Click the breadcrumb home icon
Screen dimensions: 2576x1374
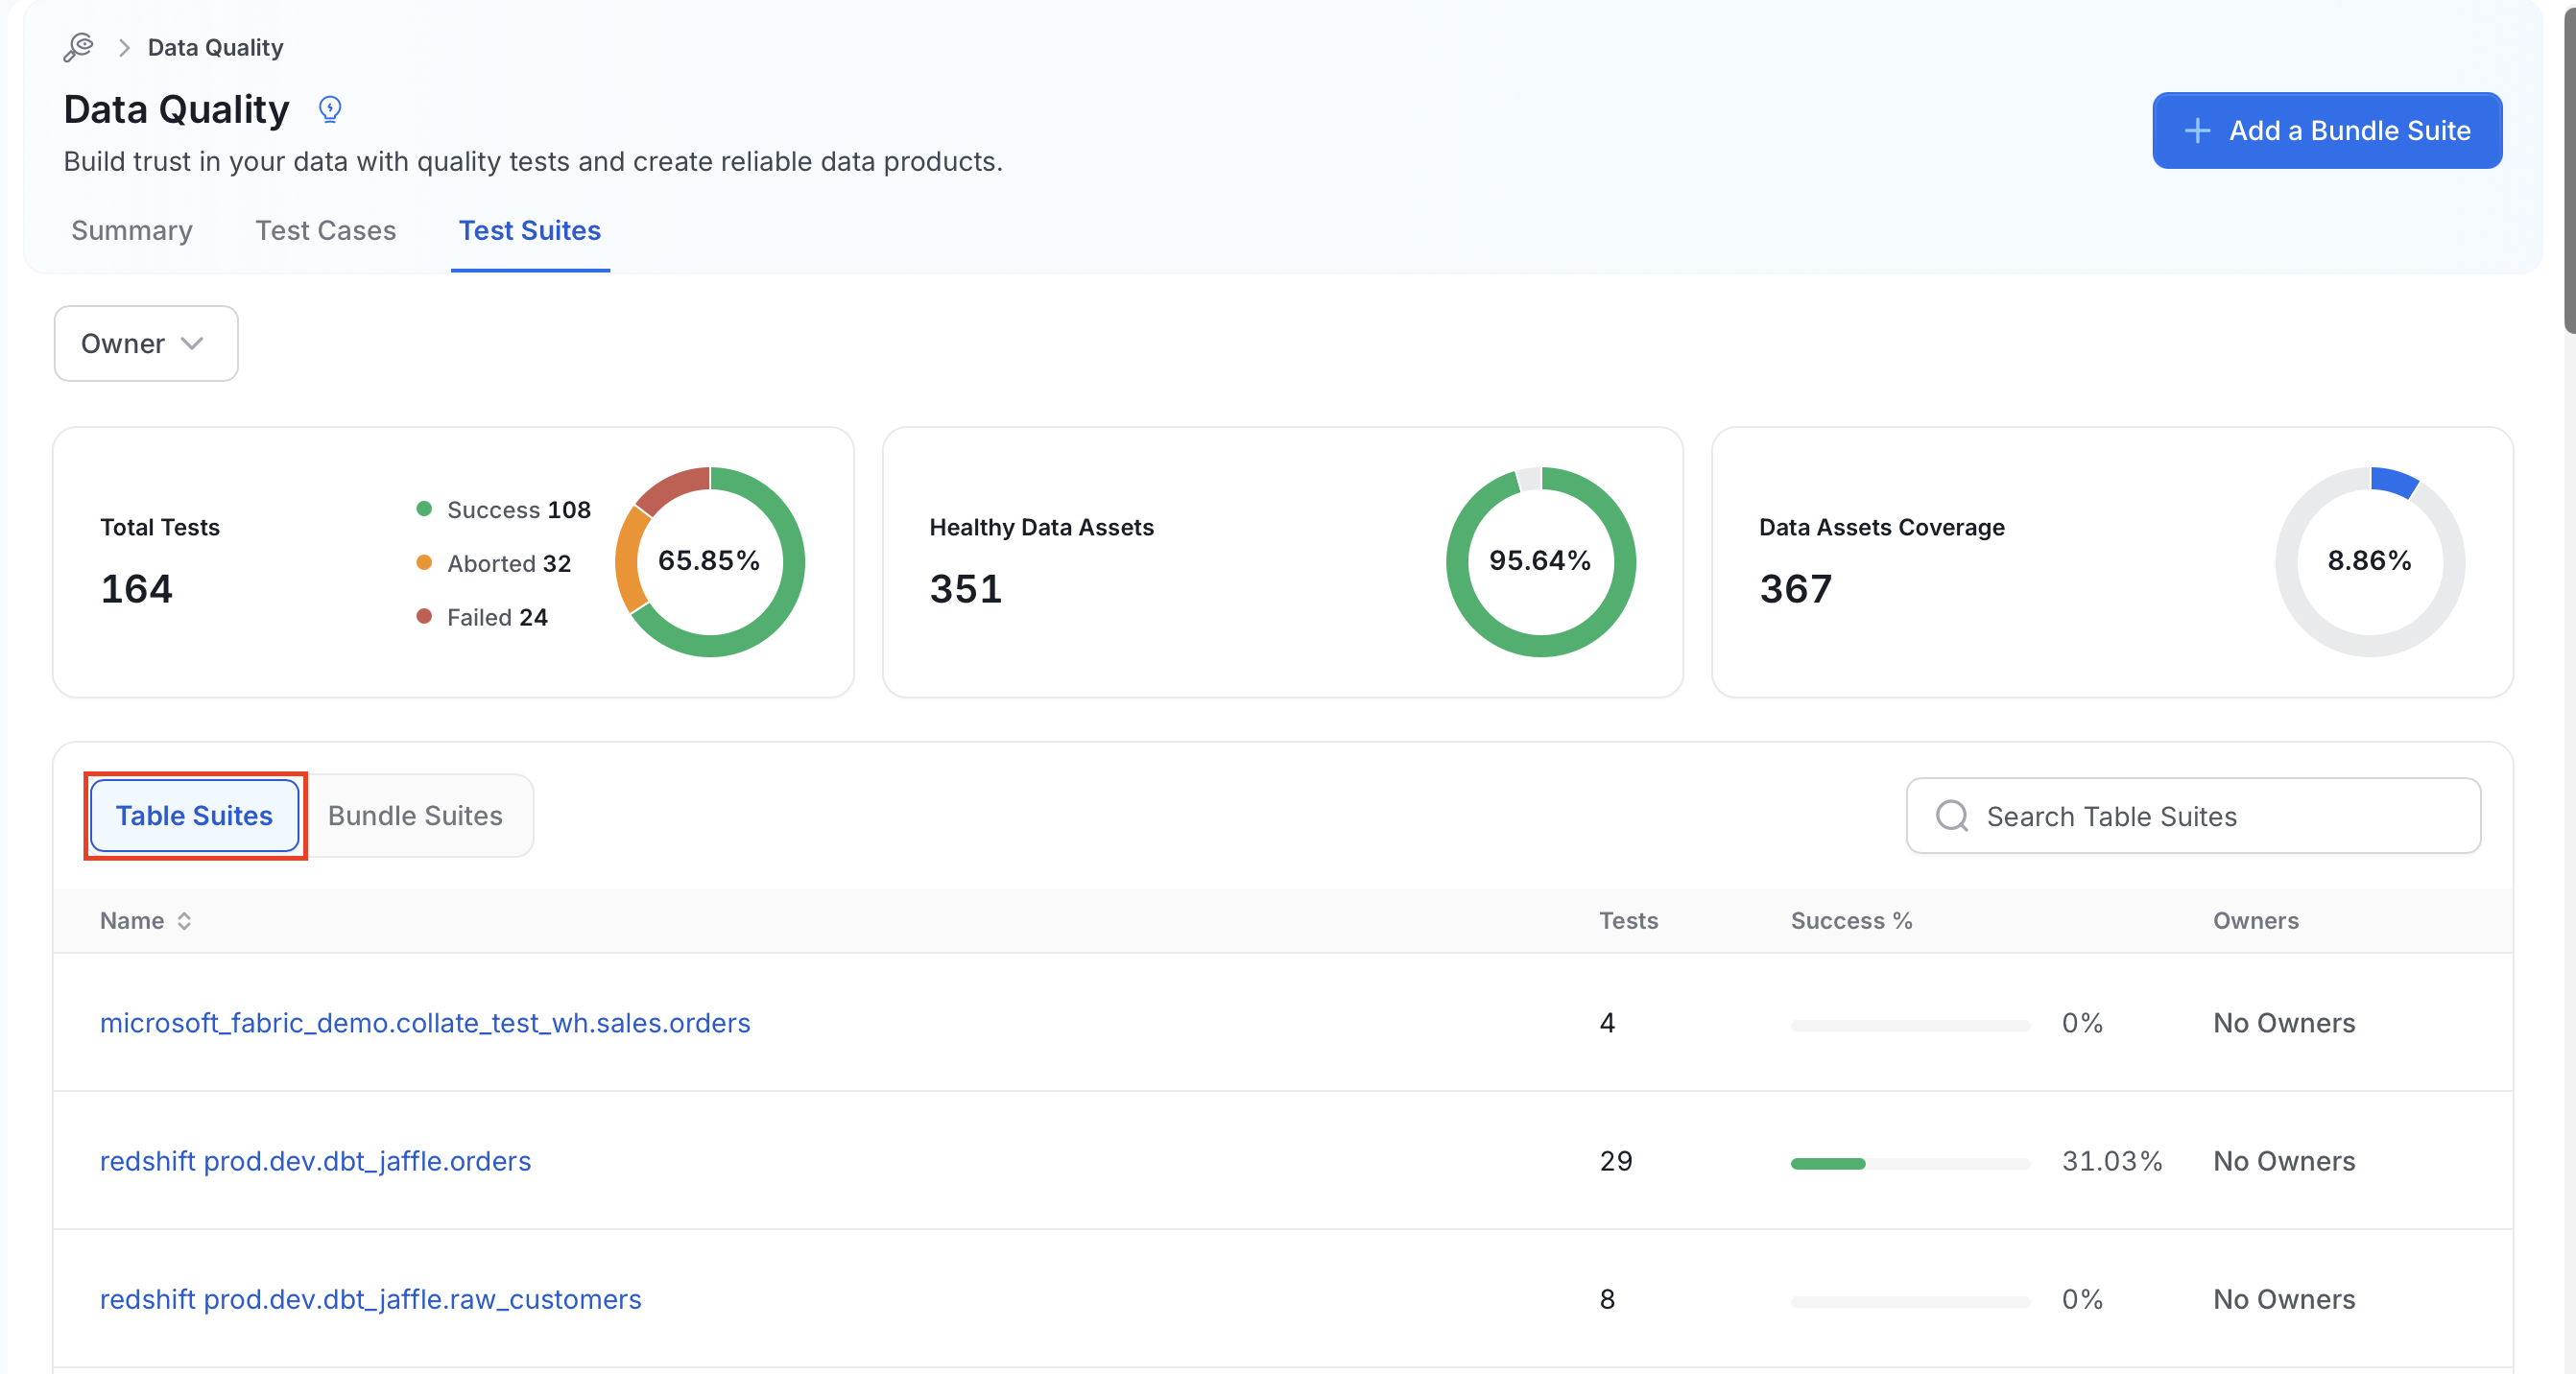point(78,47)
